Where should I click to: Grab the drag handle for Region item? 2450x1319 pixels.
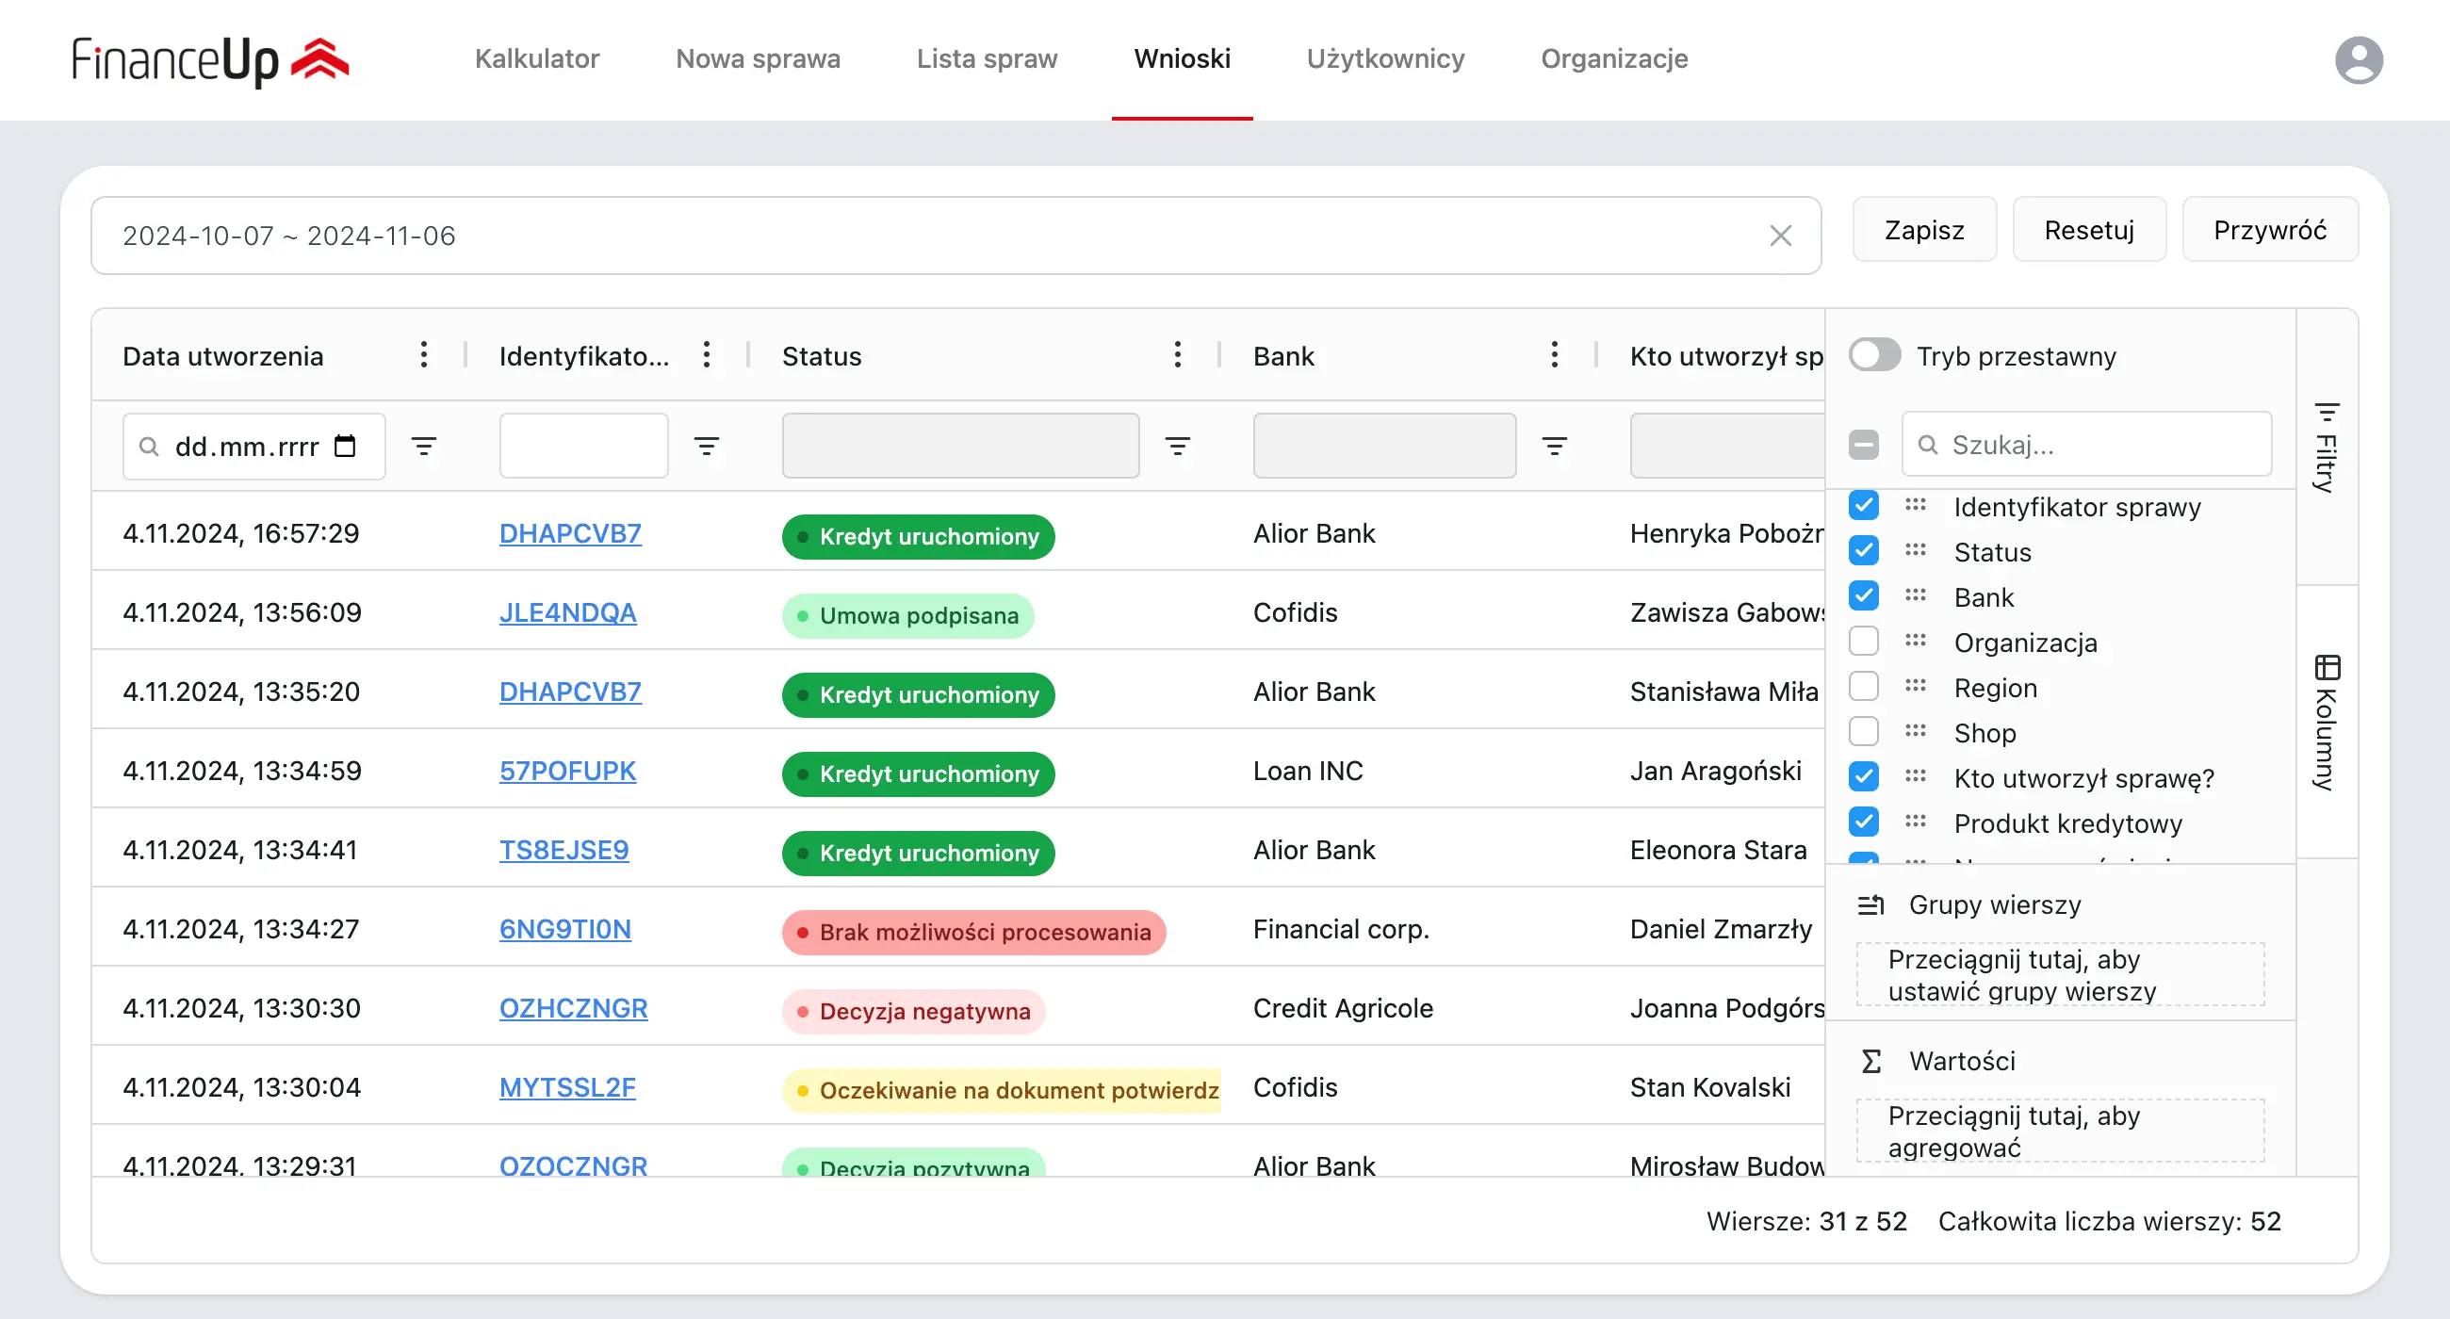(1916, 687)
